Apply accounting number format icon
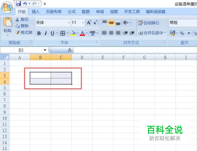The height and width of the screenshot is (151, 197). pos(173,33)
